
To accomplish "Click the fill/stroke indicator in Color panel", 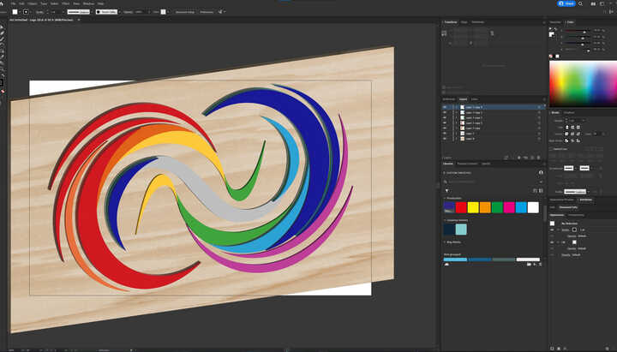I will click(x=551, y=34).
